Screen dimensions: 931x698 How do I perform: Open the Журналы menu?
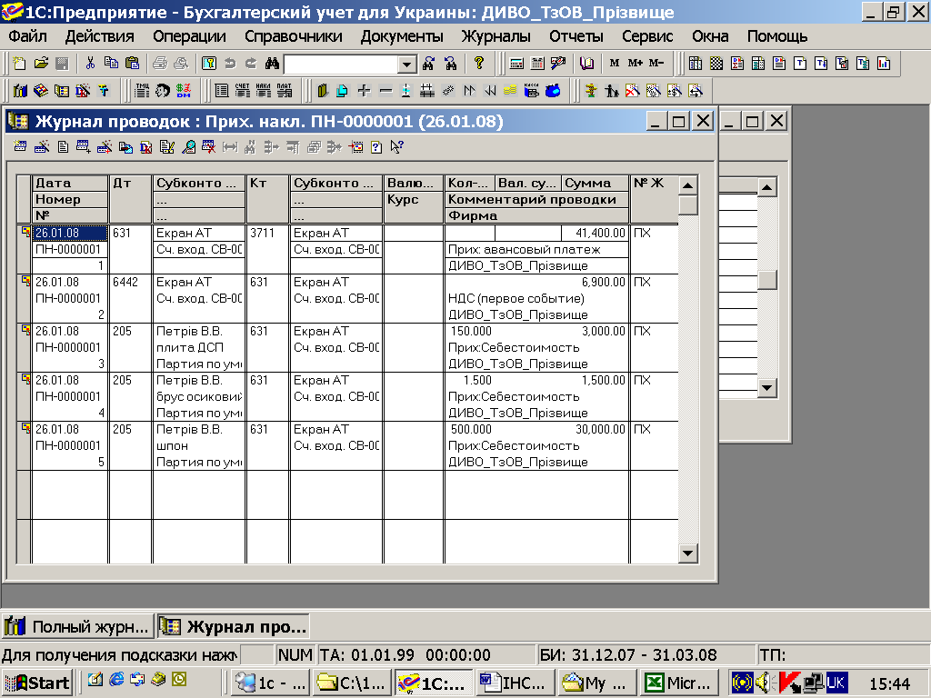tap(496, 36)
